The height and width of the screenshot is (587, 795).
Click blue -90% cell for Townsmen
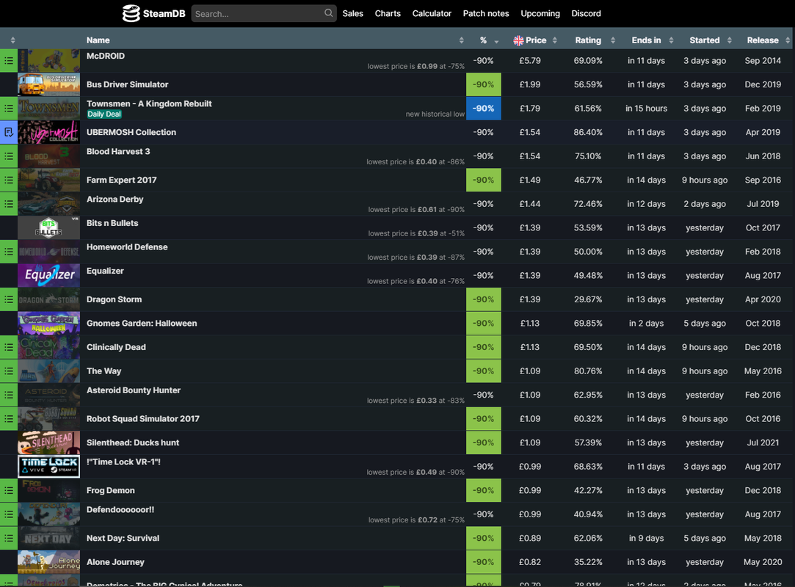coord(484,109)
